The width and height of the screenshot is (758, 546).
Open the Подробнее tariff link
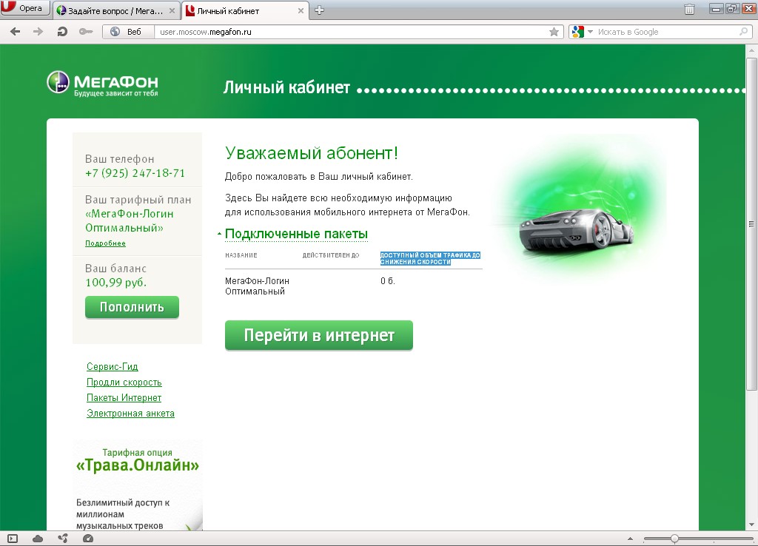(x=105, y=243)
